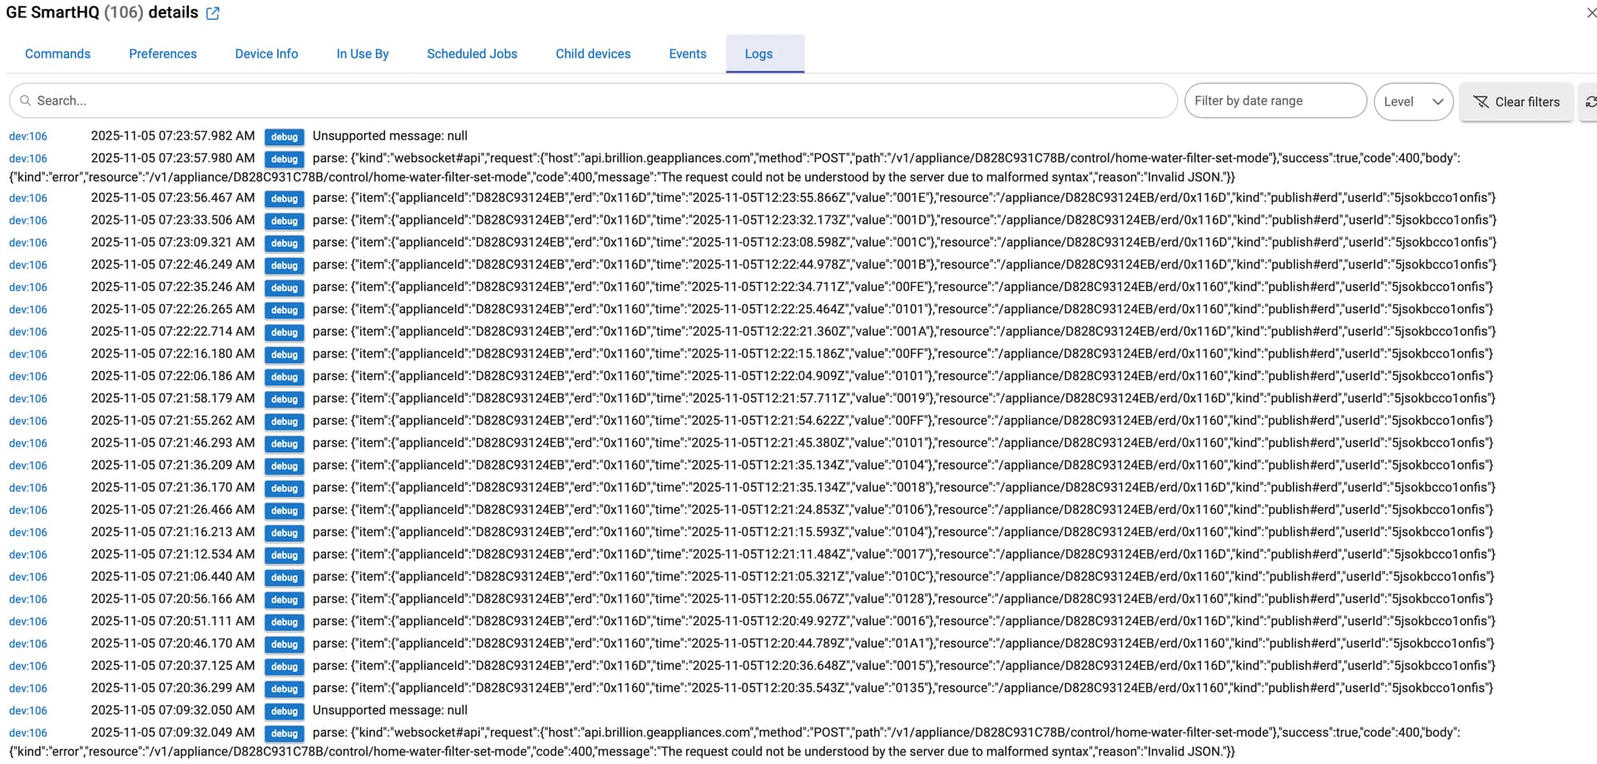Open the Level dropdown chevron arrow
1597x764 pixels.
click(x=1437, y=101)
